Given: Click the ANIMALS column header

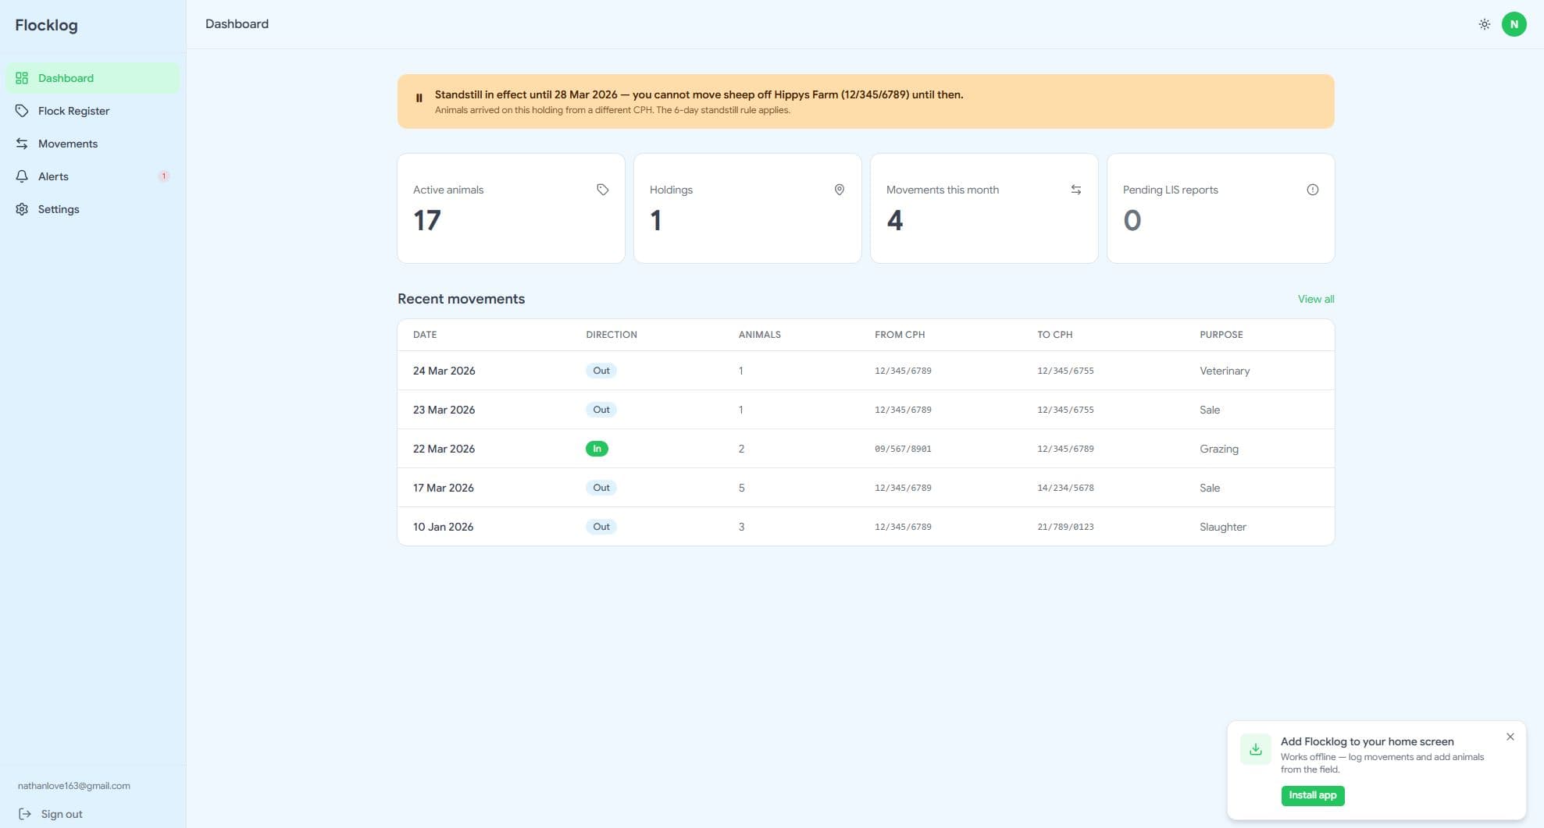Looking at the screenshot, I should pos(760,335).
